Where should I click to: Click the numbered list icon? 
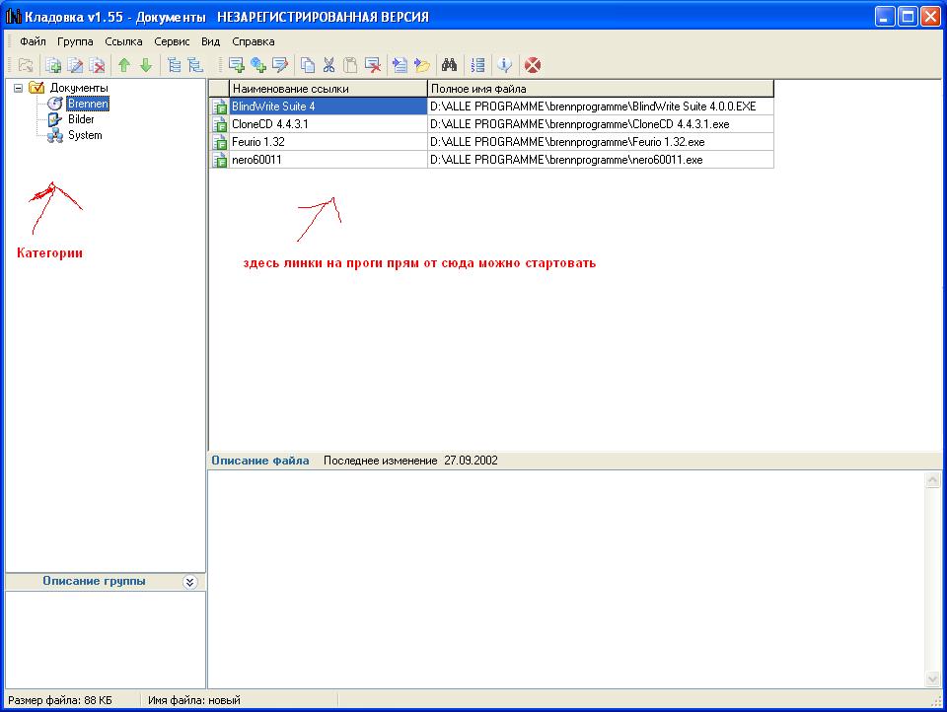coord(477,65)
